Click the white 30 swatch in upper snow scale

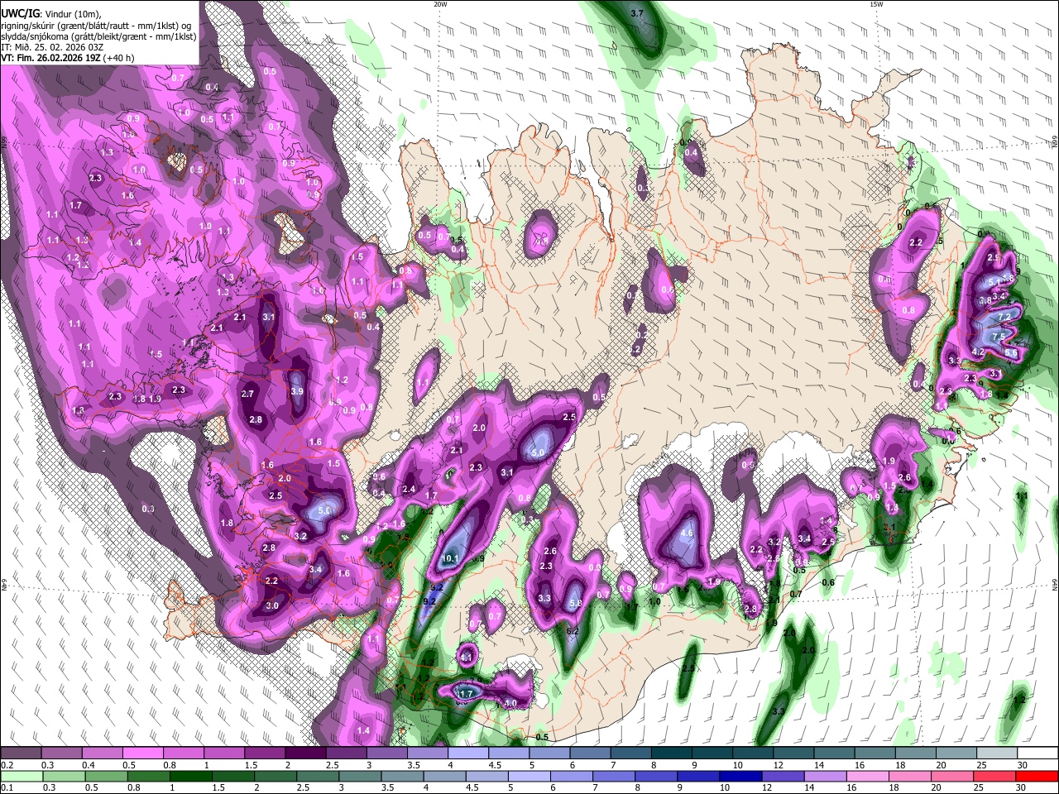coord(1037,753)
